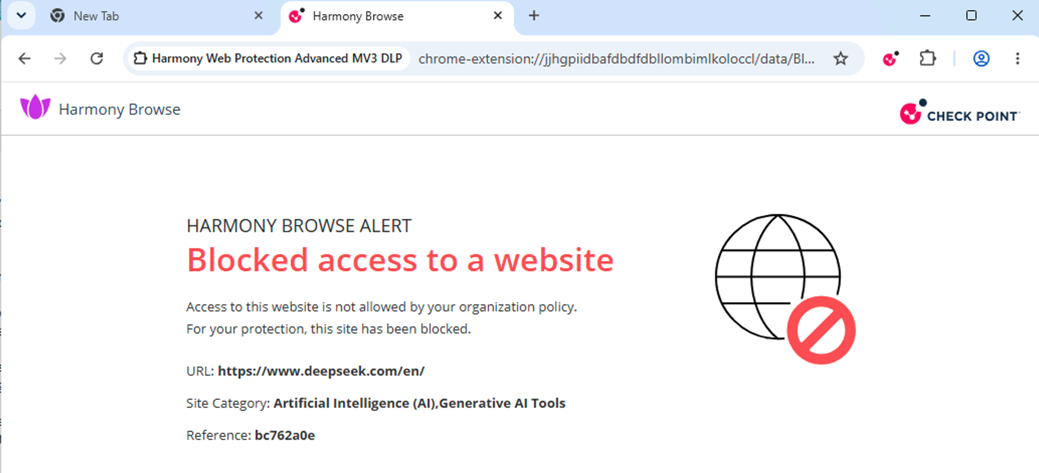
Task: Close the Chrome window
Action: [x=1017, y=16]
